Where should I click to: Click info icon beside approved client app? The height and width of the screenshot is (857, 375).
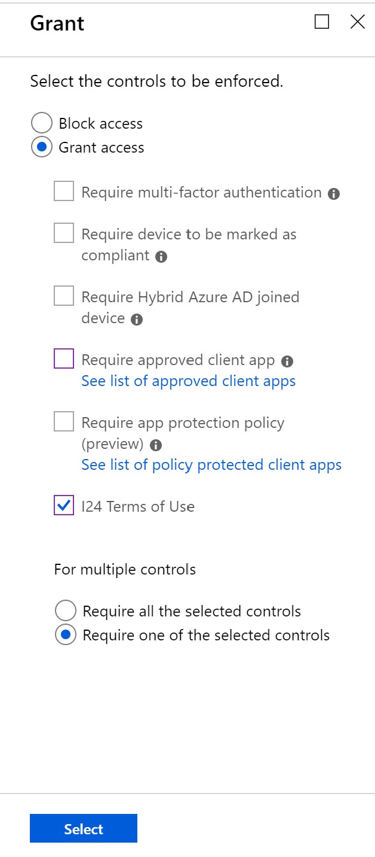(x=287, y=361)
